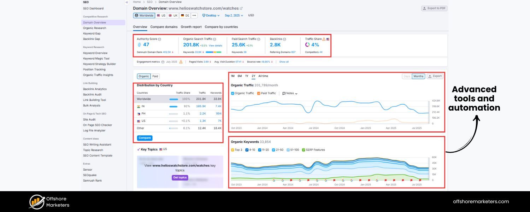Click the Traffic Share warning triangle icon
This screenshot has width=530, height=212.
pos(324,39)
